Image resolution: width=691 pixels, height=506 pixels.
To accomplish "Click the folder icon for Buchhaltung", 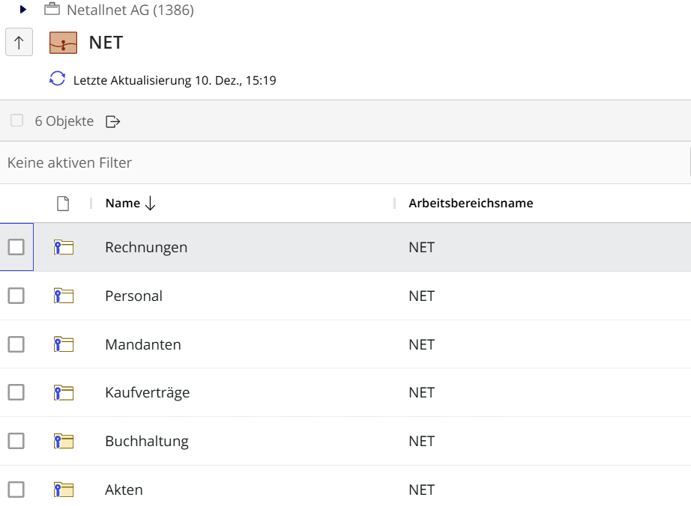I will pyautogui.click(x=64, y=442).
